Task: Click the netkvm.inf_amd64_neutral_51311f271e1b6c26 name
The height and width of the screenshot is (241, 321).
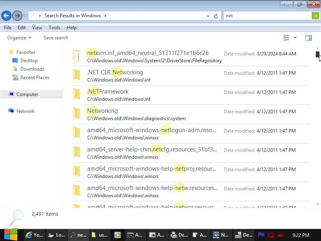Action: coord(148,53)
